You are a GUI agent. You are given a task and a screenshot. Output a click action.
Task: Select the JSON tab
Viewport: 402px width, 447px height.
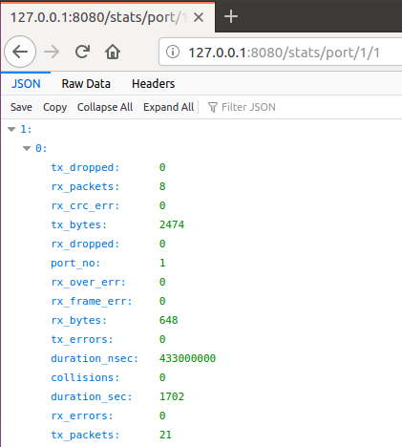26,84
